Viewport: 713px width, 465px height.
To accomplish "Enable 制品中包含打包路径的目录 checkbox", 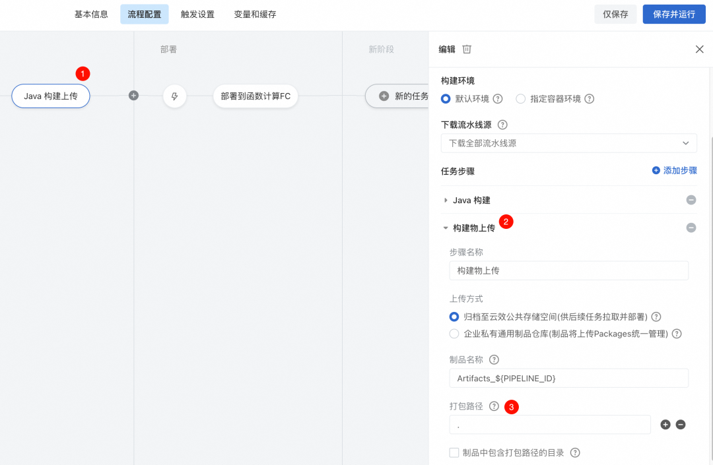I will (454, 452).
